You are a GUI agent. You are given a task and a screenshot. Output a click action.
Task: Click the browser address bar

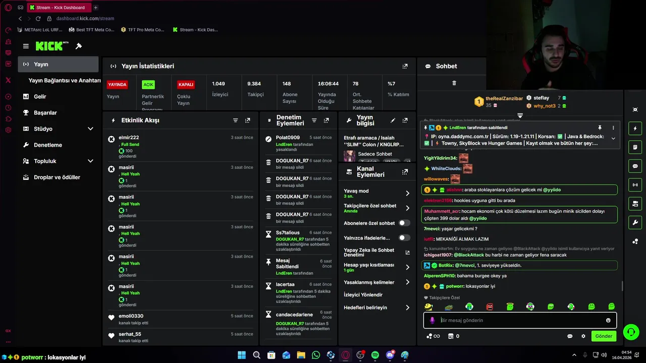(85, 19)
